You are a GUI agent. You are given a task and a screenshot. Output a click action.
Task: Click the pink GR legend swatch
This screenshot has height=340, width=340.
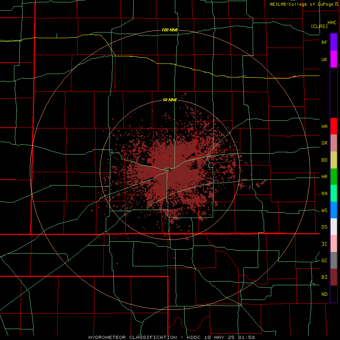[x=334, y=143]
